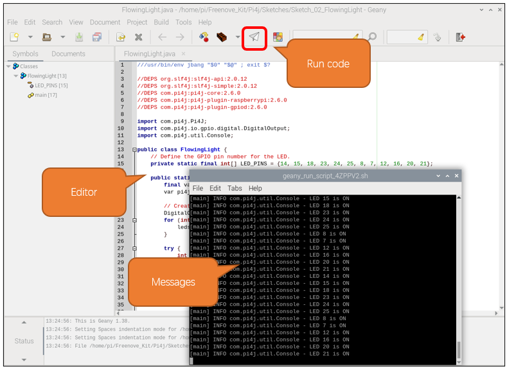Open the Build menu
Screen dimensions: 507x369
tap(161, 22)
